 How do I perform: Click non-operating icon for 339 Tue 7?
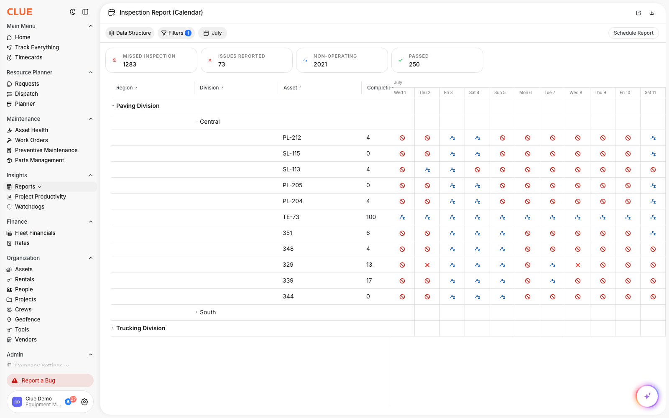click(x=553, y=281)
